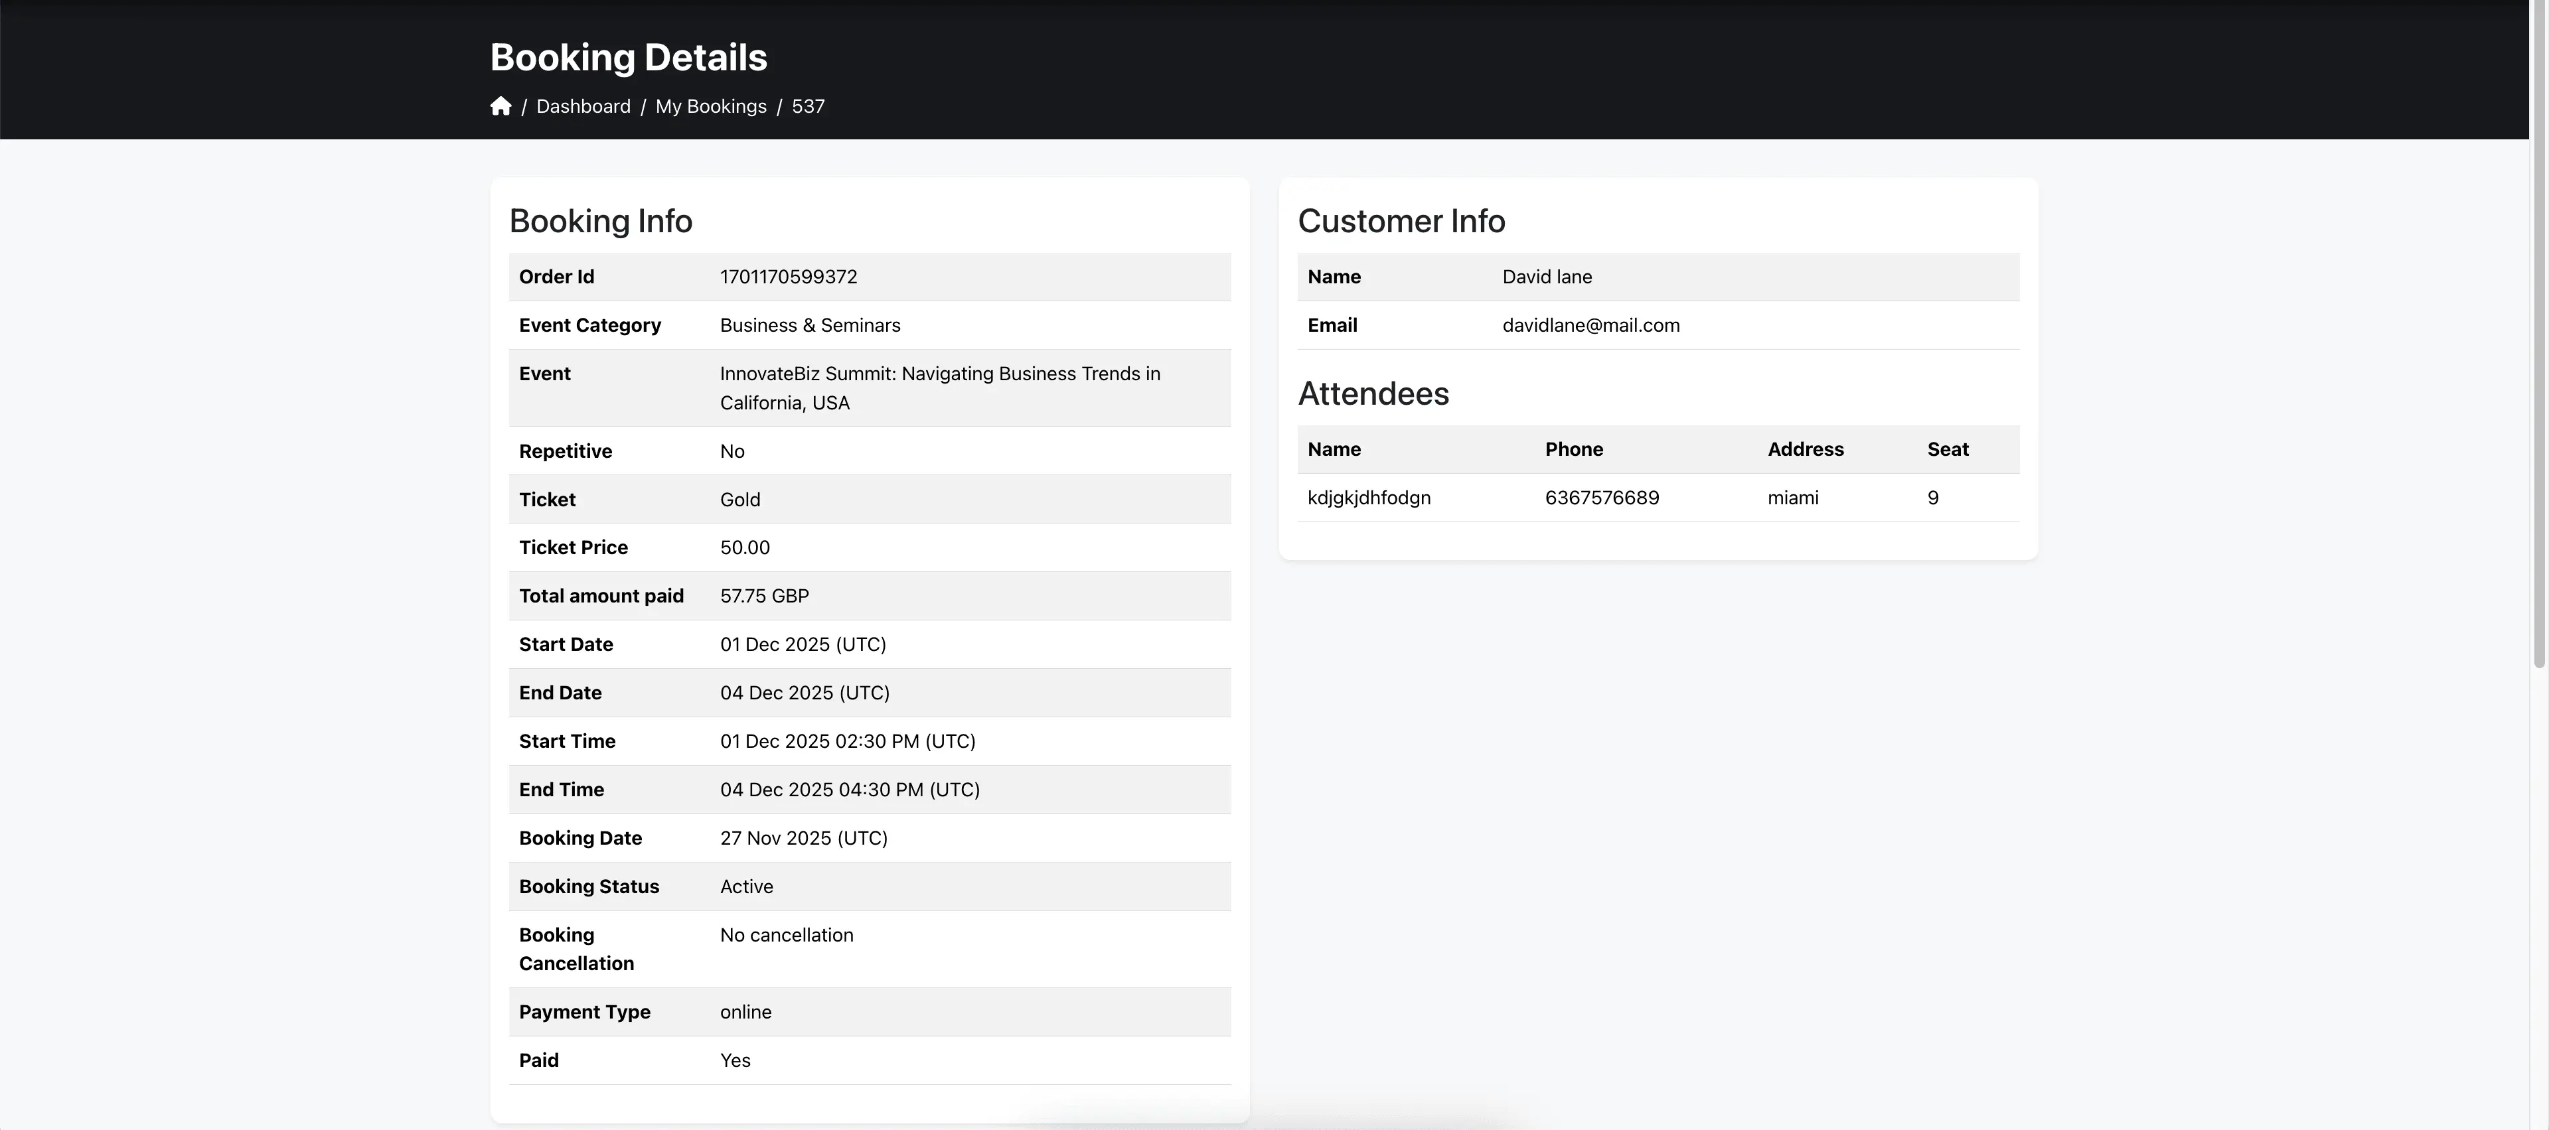Click the Seat column header
The height and width of the screenshot is (1130, 2549).
[1946, 449]
